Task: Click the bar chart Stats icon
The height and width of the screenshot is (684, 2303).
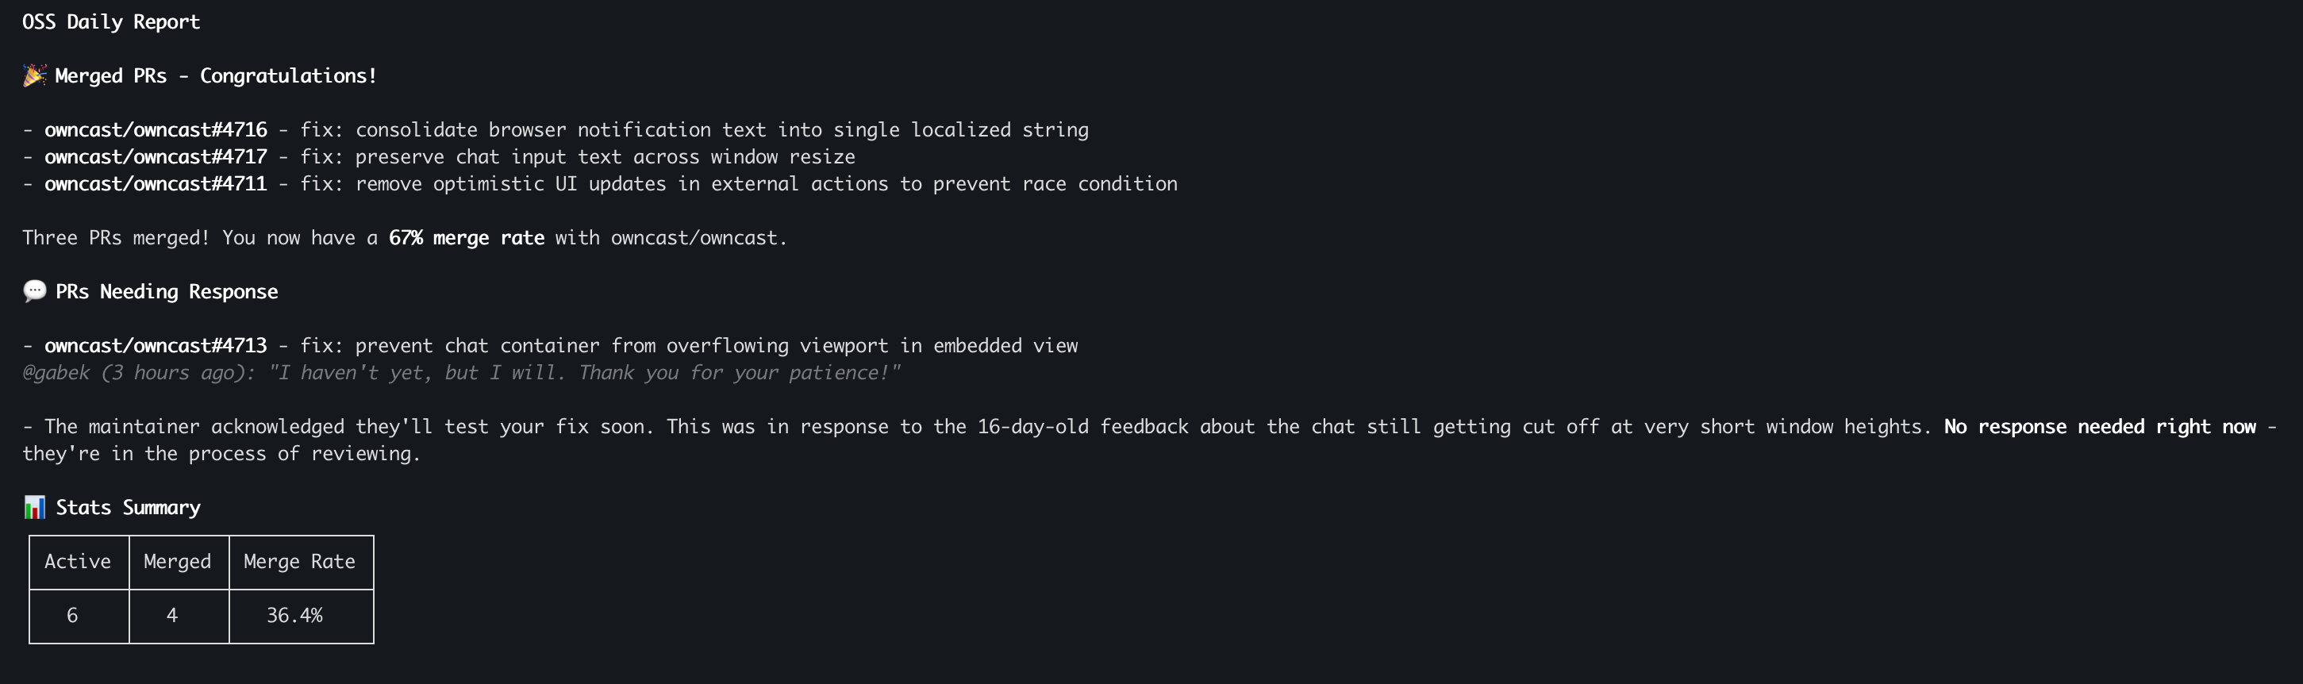Action: coord(34,508)
